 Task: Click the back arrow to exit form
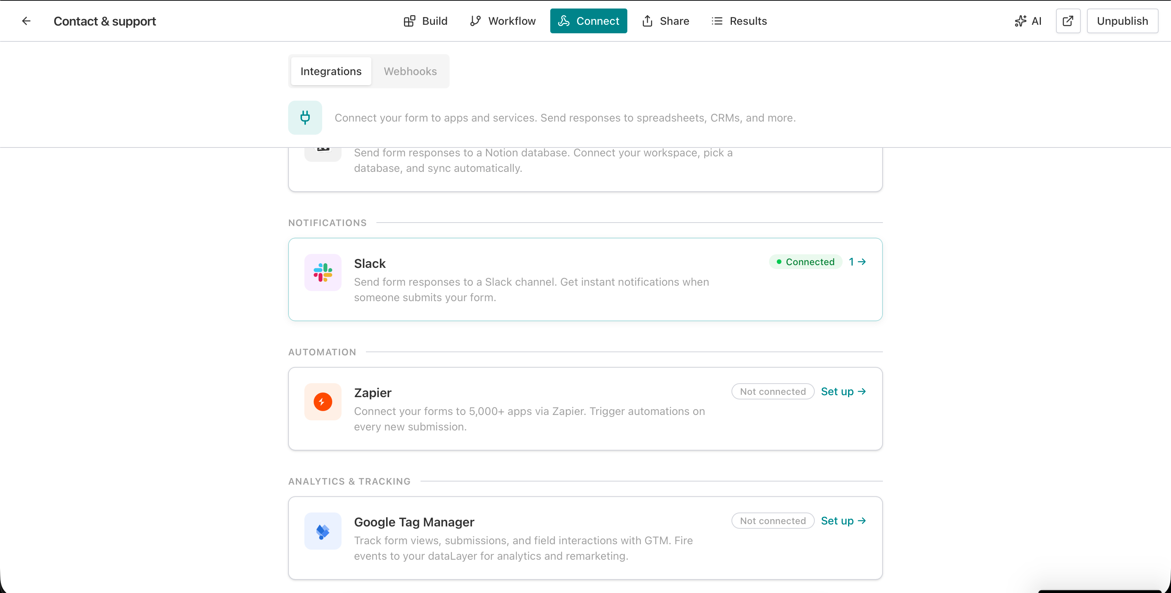[x=26, y=21]
